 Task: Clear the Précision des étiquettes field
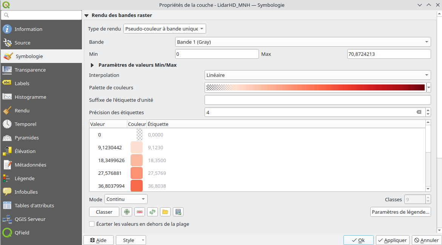[x=419, y=112]
